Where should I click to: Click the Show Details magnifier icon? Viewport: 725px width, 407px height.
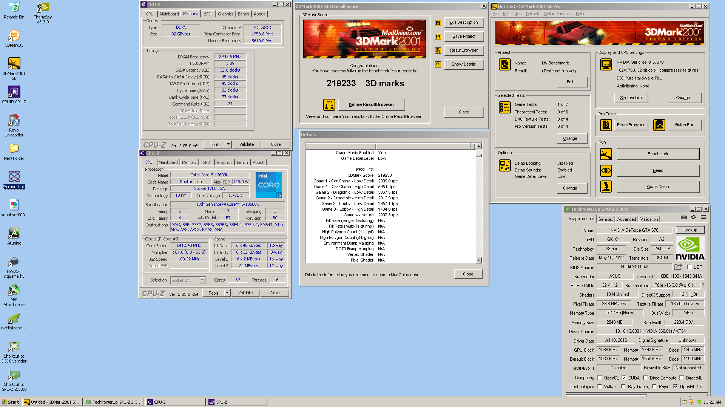click(x=438, y=64)
